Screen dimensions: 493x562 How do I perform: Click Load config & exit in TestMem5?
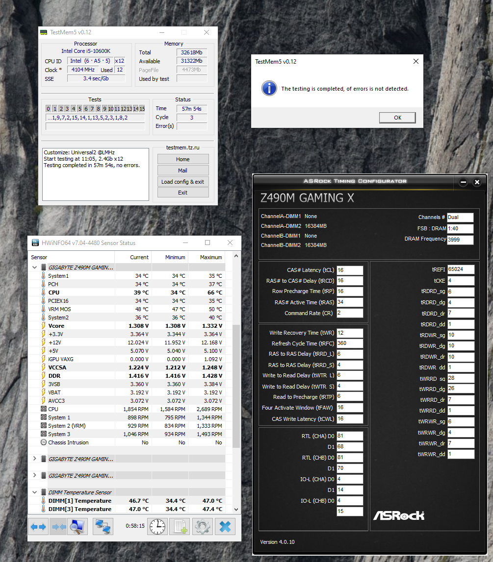pos(183,182)
